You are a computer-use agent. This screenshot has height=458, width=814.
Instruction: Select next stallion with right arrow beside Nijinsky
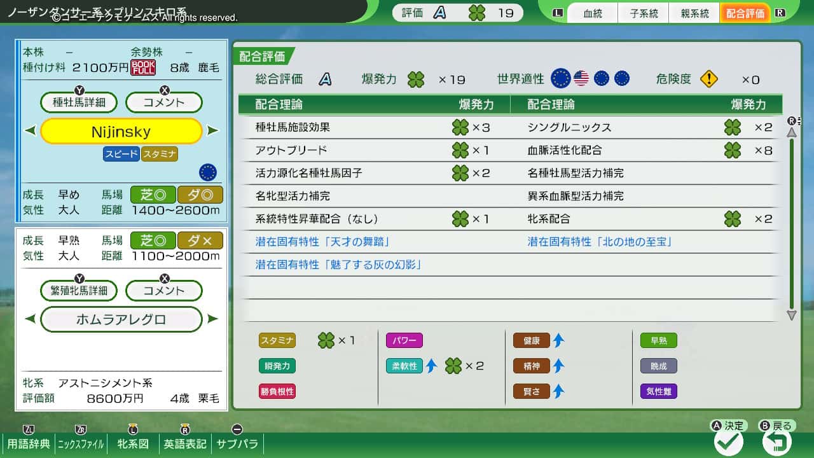pos(213,131)
